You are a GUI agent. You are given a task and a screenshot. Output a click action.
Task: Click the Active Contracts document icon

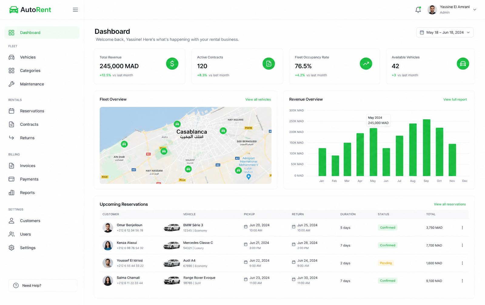269,64
